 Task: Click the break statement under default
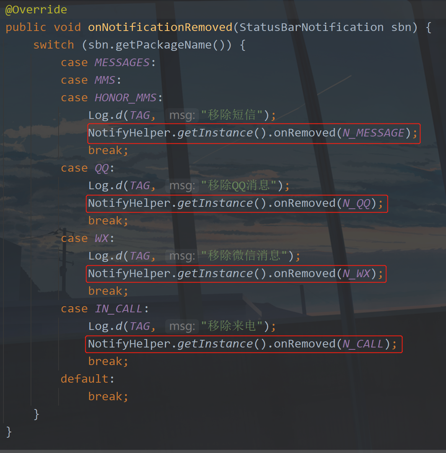click(108, 397)
